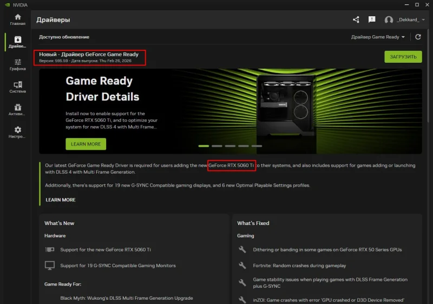Jump to the second banner carousel slide
433x304 pixels.
[216, 146]
